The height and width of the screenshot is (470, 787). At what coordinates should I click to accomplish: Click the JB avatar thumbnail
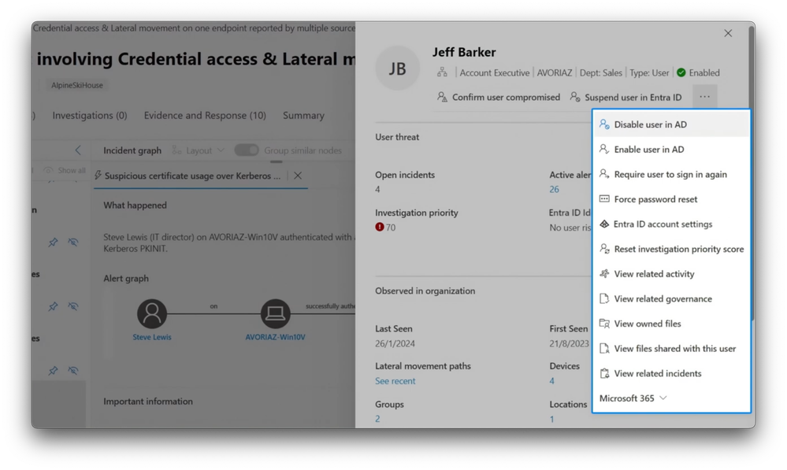(398, 68)
